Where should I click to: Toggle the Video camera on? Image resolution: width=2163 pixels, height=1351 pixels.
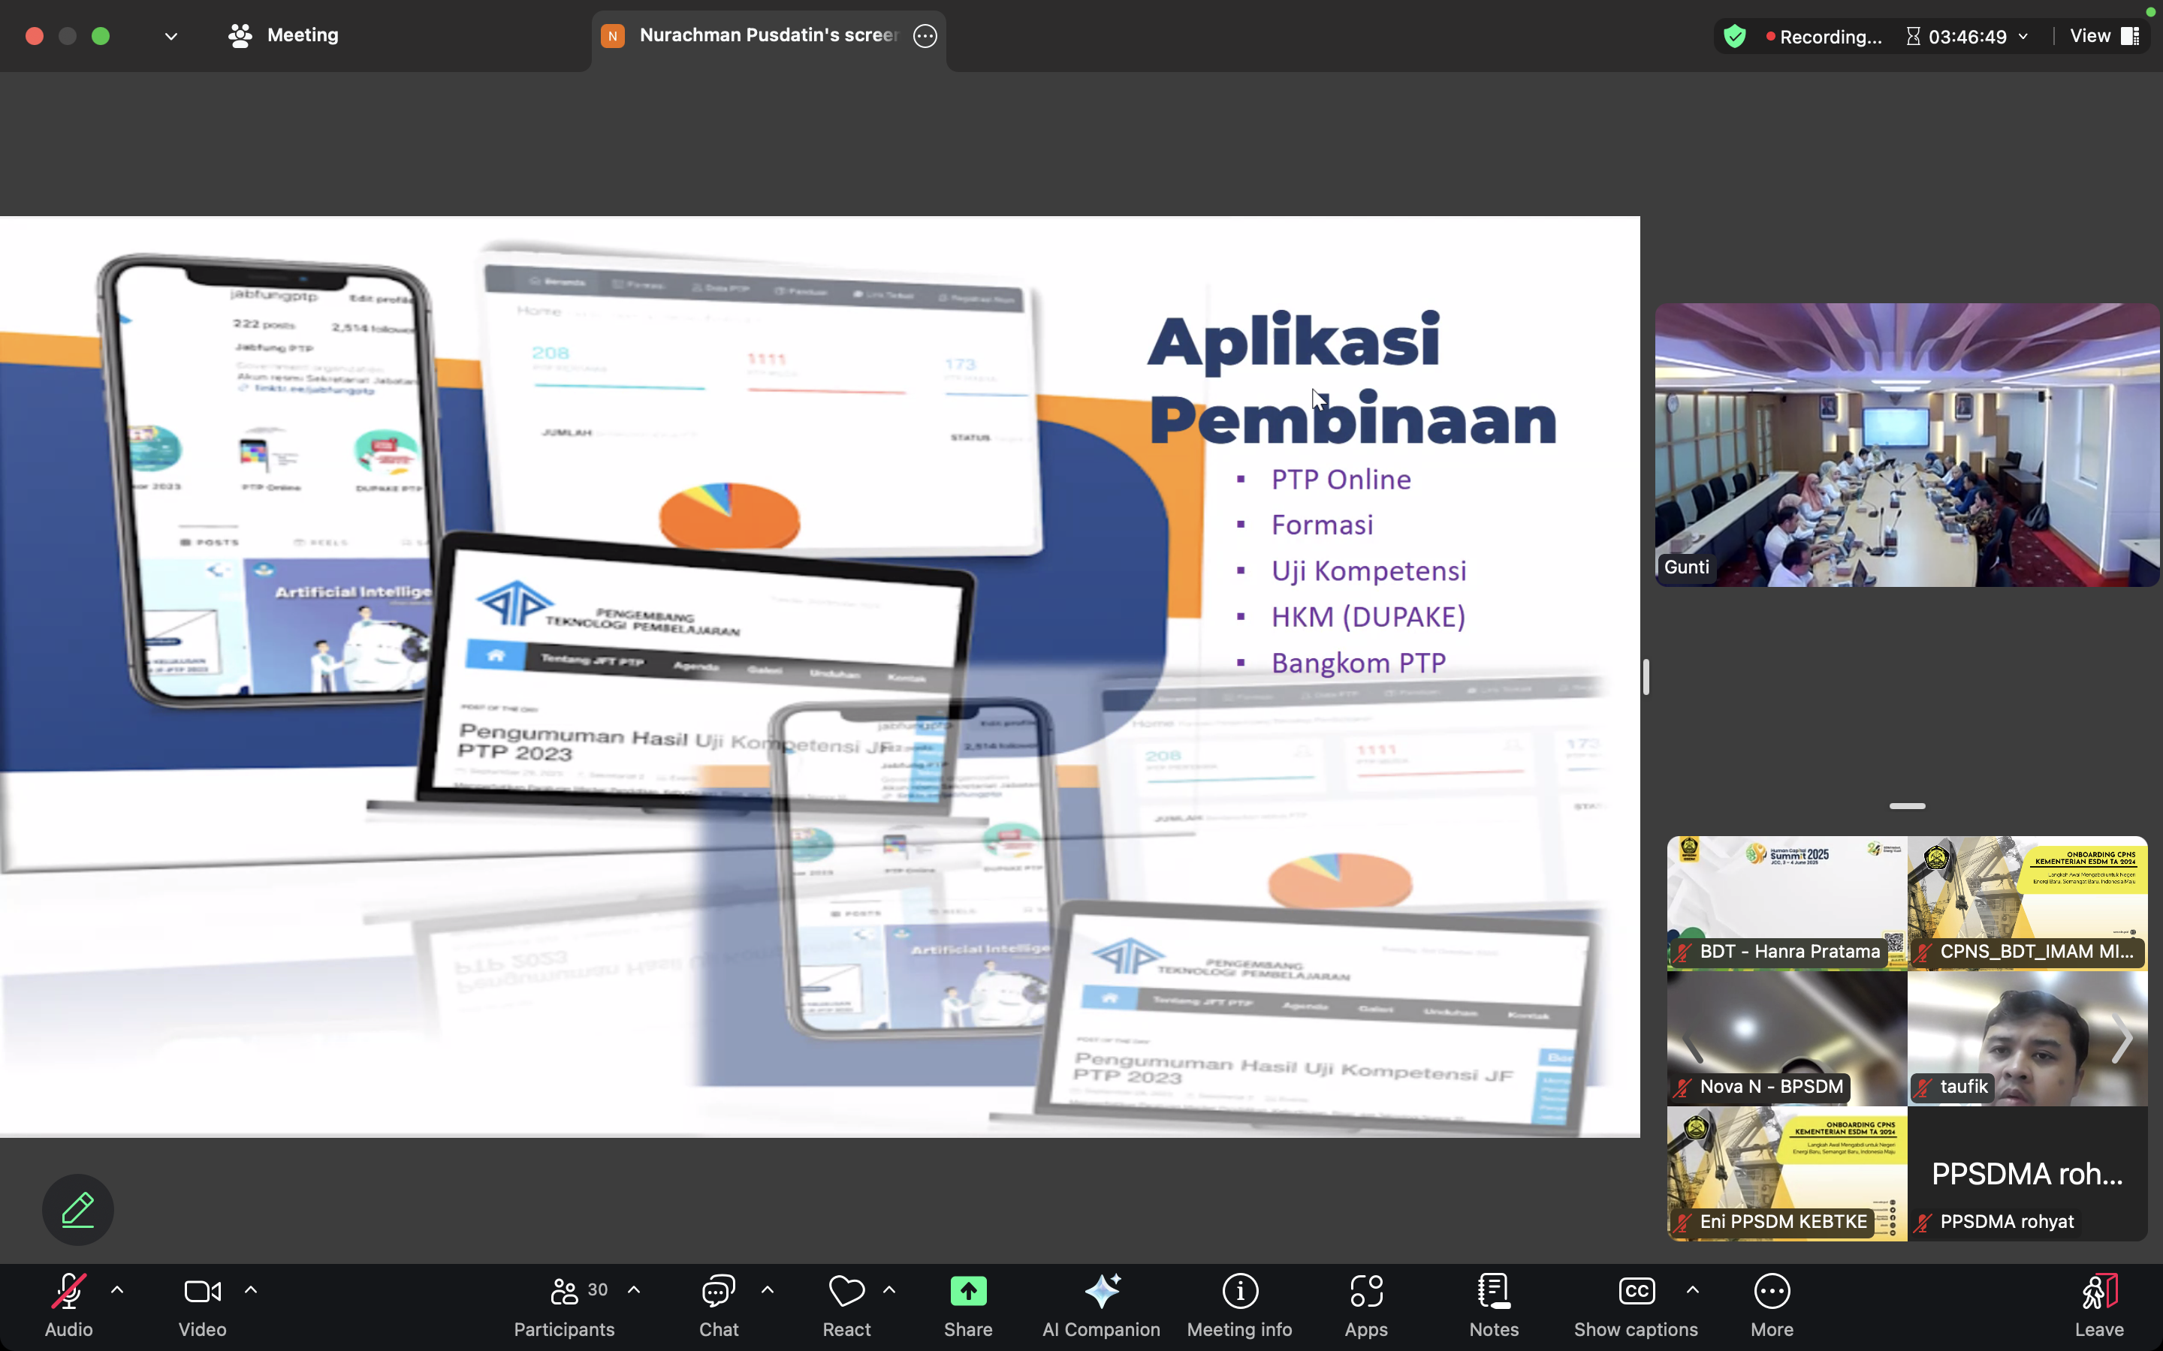[x=202, y=1291]
